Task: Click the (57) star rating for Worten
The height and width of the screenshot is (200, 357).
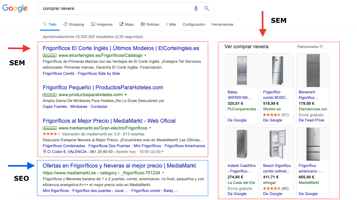Action: 276,115
